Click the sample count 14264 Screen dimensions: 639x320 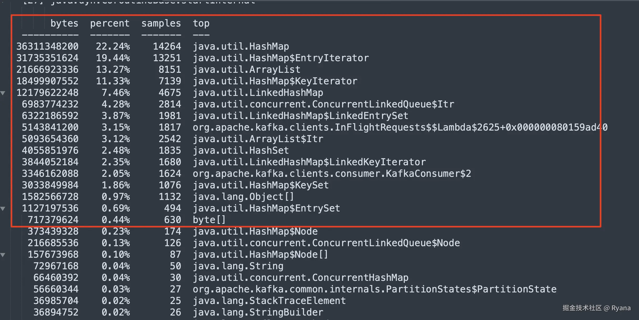167,47
